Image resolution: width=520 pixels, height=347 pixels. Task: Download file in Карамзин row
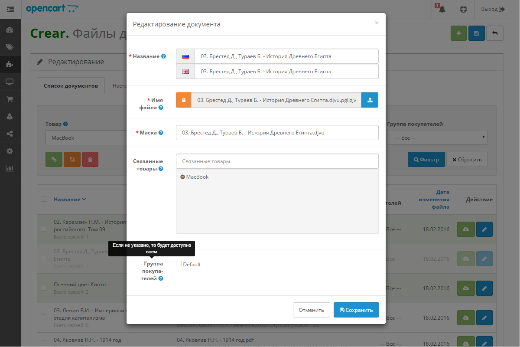[466, 229]
